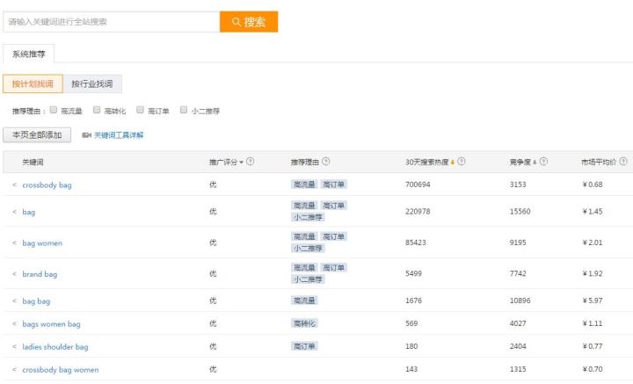Open the ladies shoulder bag keyword link
Image resolution: width=633 pixels, height=384 pixels.
pos(55,347)
